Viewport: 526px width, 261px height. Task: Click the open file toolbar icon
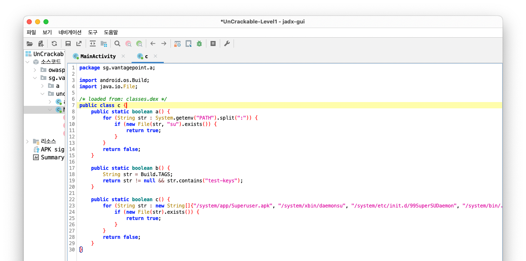[30, 43]
